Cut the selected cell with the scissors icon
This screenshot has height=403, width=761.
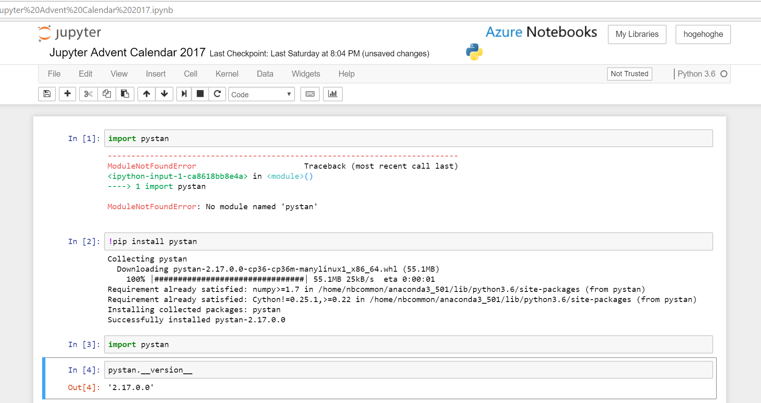[88, 94]
